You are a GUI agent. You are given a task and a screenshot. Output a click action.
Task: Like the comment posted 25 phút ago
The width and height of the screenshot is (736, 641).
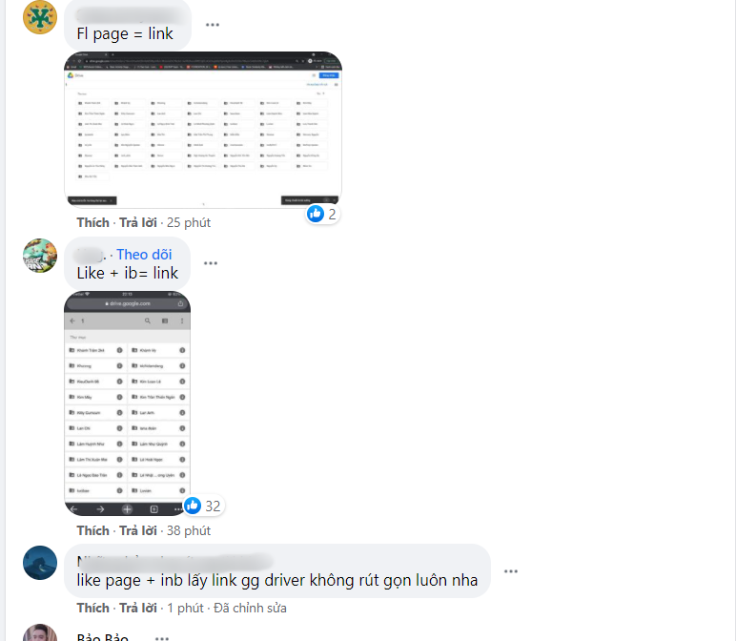92,222
